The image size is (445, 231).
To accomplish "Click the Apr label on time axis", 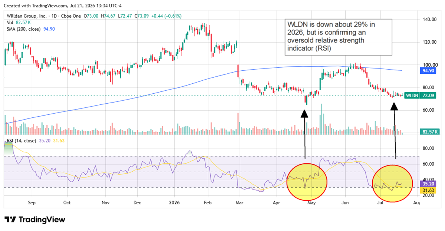I will tap(276, 203).
